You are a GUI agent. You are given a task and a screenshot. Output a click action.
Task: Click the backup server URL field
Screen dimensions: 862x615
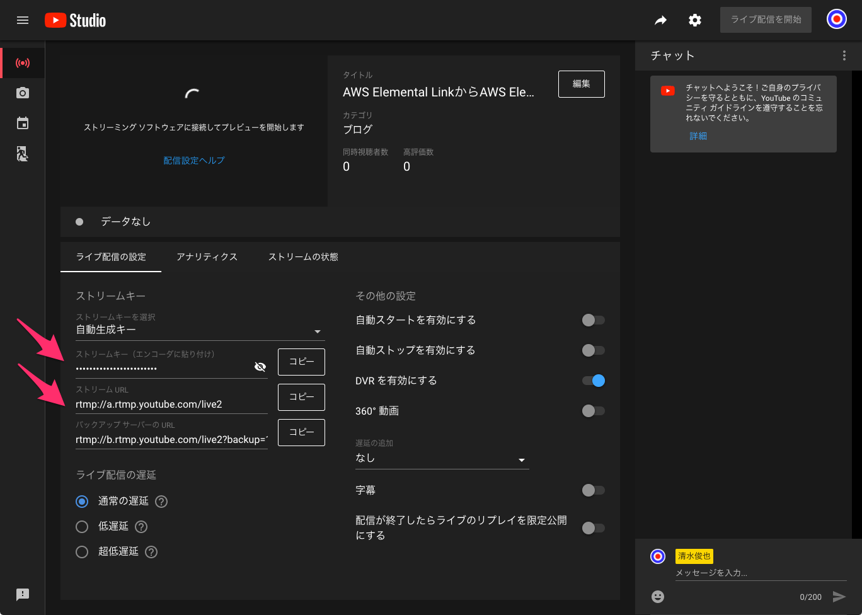[171, 439]
